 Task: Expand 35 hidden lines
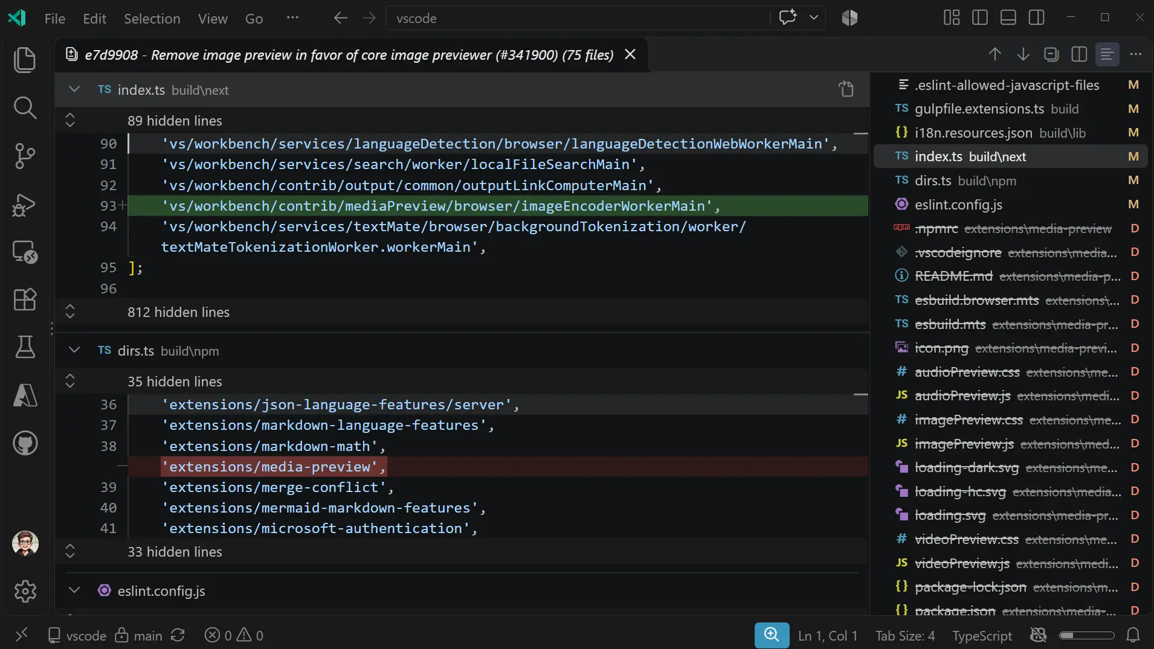tap(70, 381)
